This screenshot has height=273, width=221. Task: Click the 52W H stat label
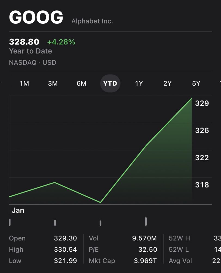pos(179,238)
